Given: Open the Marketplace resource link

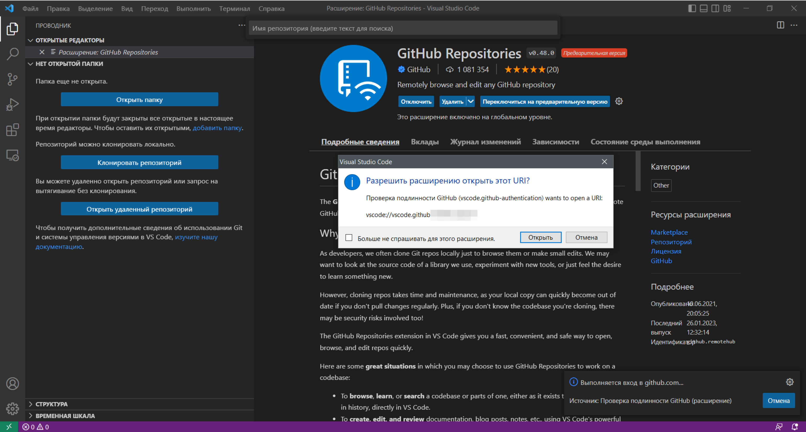Looking at the screenshot, I should (669, 232).
